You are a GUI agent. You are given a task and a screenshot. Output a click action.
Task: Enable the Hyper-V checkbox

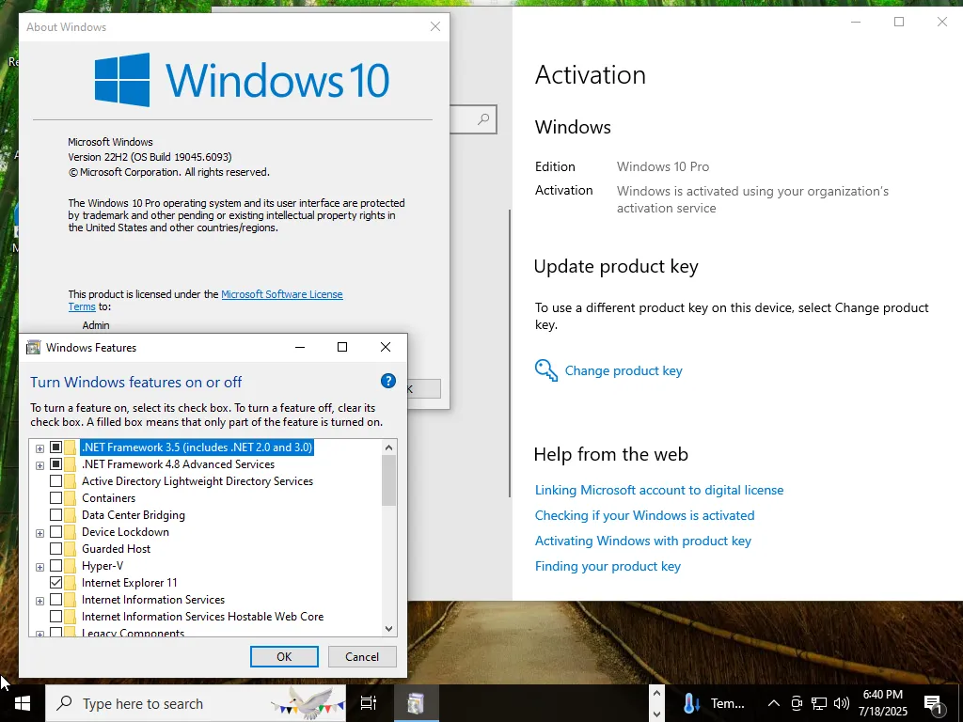(x=55, y=565)
